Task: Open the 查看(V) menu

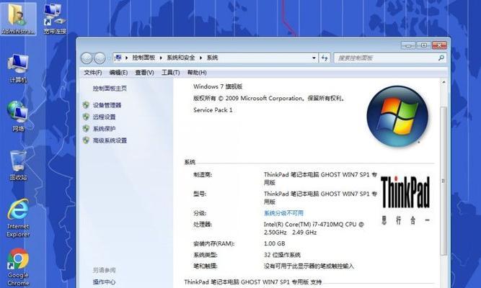Action: click(144, 73)
